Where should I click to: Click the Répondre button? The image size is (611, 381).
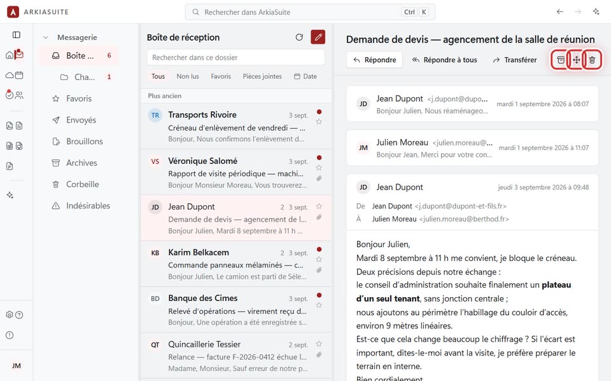tap(374, 60)
